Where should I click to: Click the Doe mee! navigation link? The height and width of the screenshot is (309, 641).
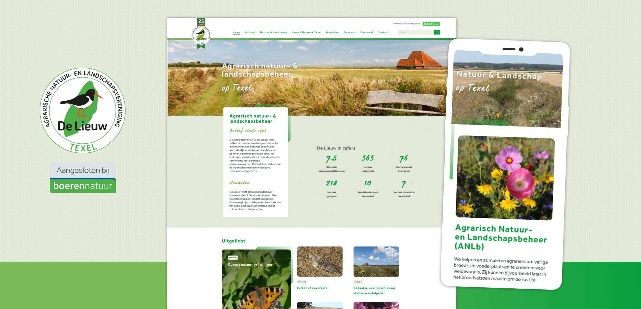pos(366,32)
